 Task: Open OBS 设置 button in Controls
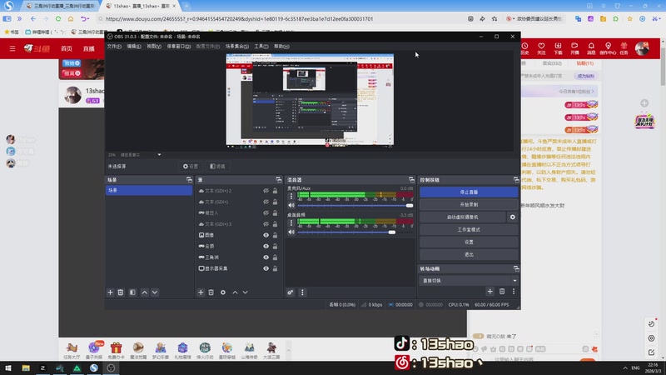[469, 242]
